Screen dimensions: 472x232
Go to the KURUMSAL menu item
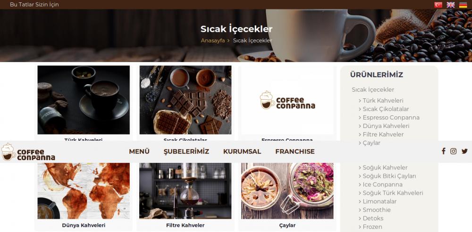[x=242, y=152]
